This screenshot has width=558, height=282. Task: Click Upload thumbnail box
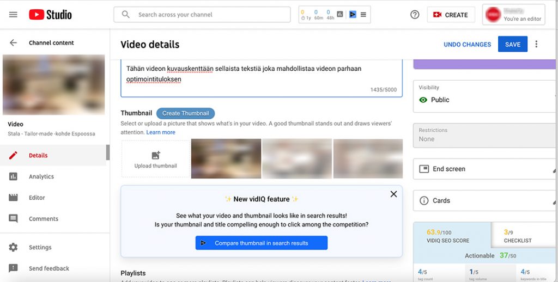(x=155, y=159)
